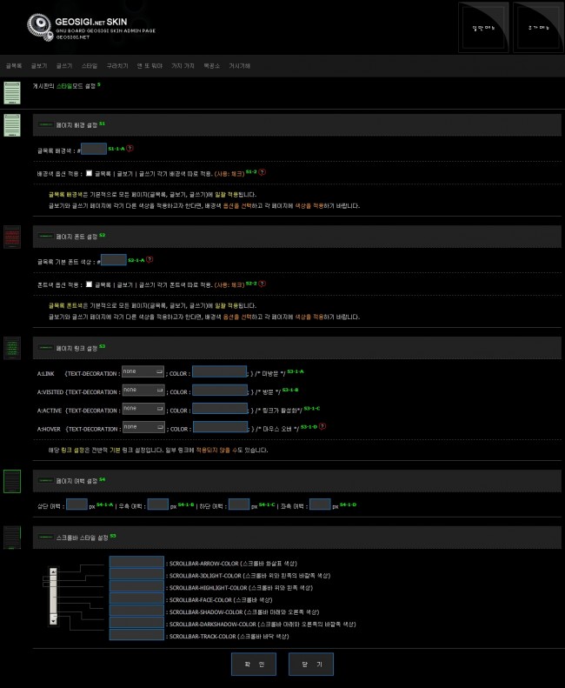Open the A:LINK text-decoration dropdown
This screenshot has height=688, width=565.
tap(143, 371)
